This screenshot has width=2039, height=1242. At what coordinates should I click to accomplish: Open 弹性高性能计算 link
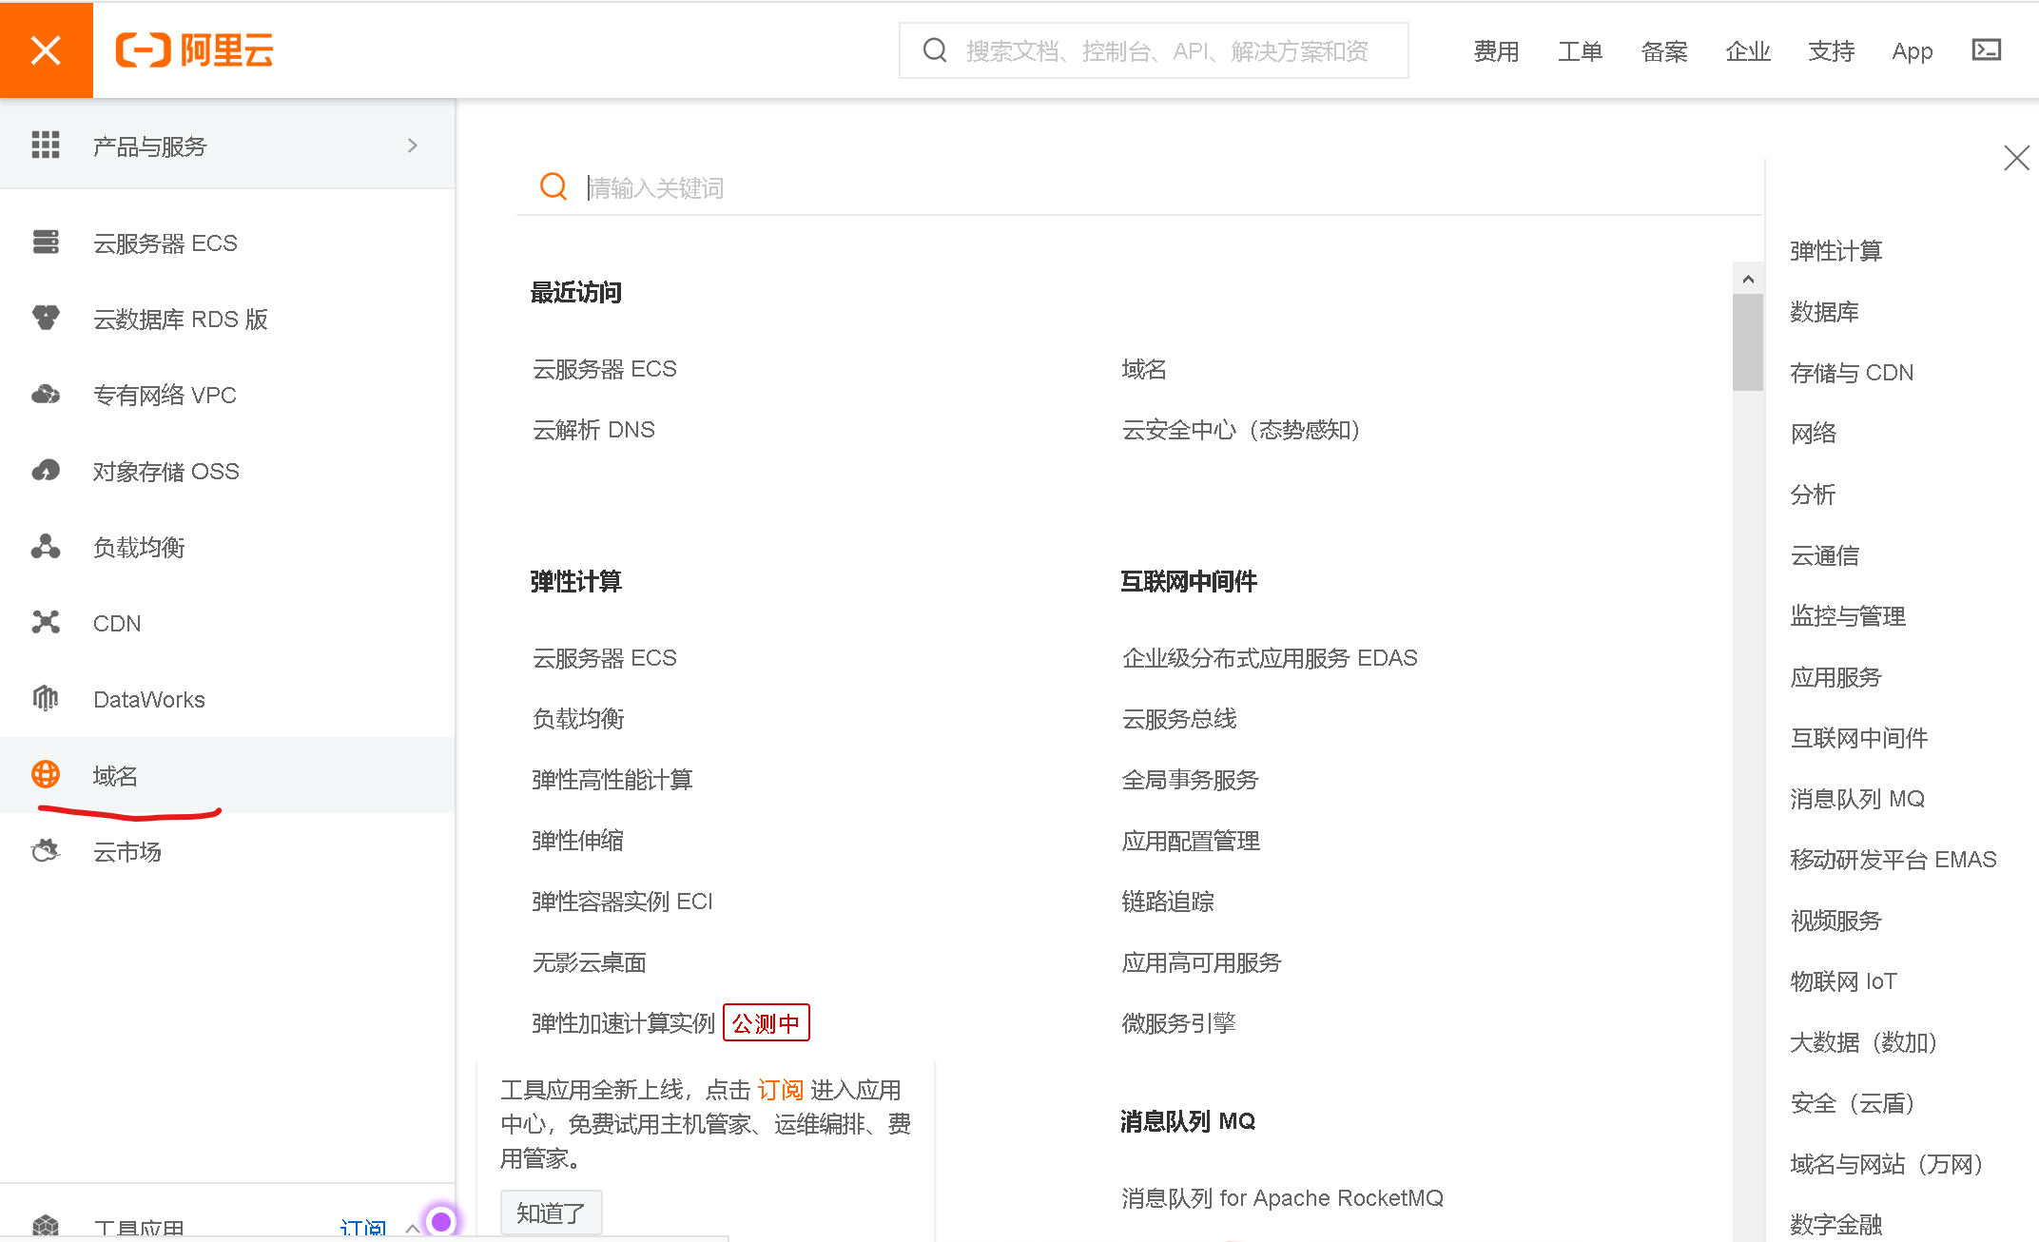612,780
